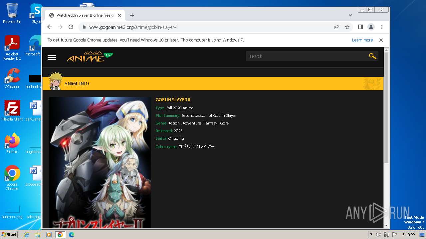Open Chrome three-dot menu

382,27
